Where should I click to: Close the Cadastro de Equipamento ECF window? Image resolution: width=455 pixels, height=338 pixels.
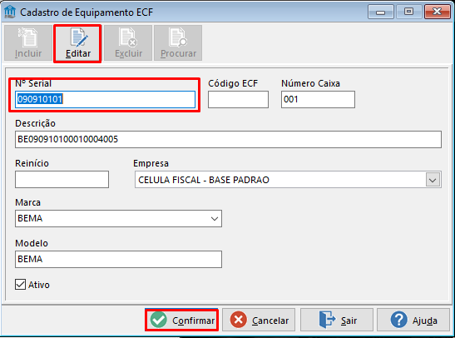click(437, 12)
